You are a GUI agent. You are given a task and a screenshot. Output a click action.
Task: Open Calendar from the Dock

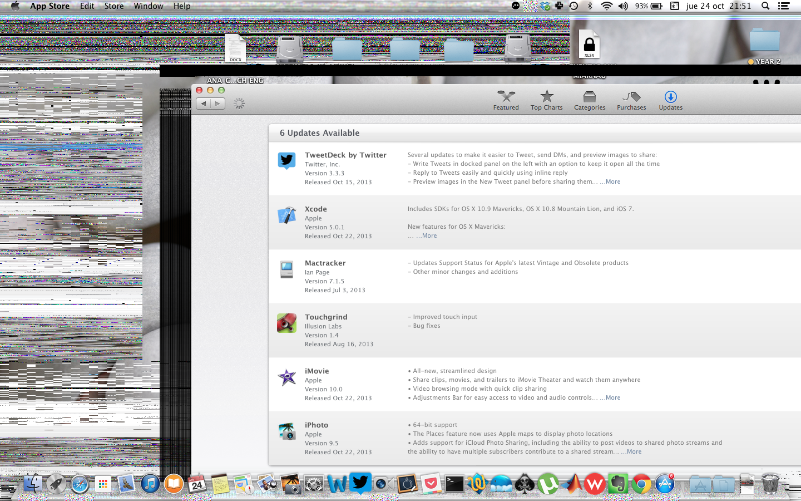197,484
